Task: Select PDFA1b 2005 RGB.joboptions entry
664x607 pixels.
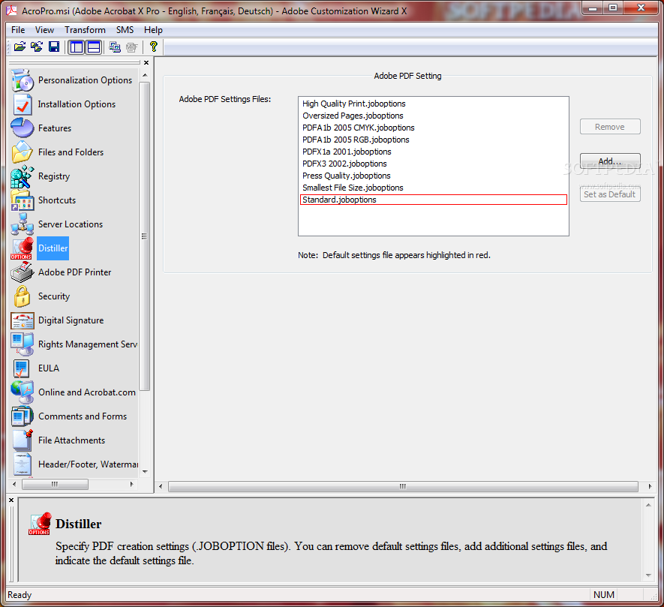Action: click(433, 140)
